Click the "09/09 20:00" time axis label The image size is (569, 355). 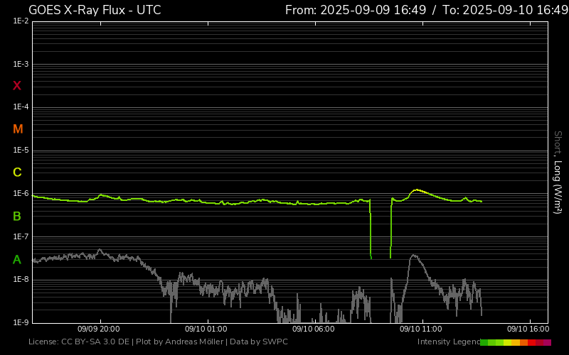[x=99, y=329]
